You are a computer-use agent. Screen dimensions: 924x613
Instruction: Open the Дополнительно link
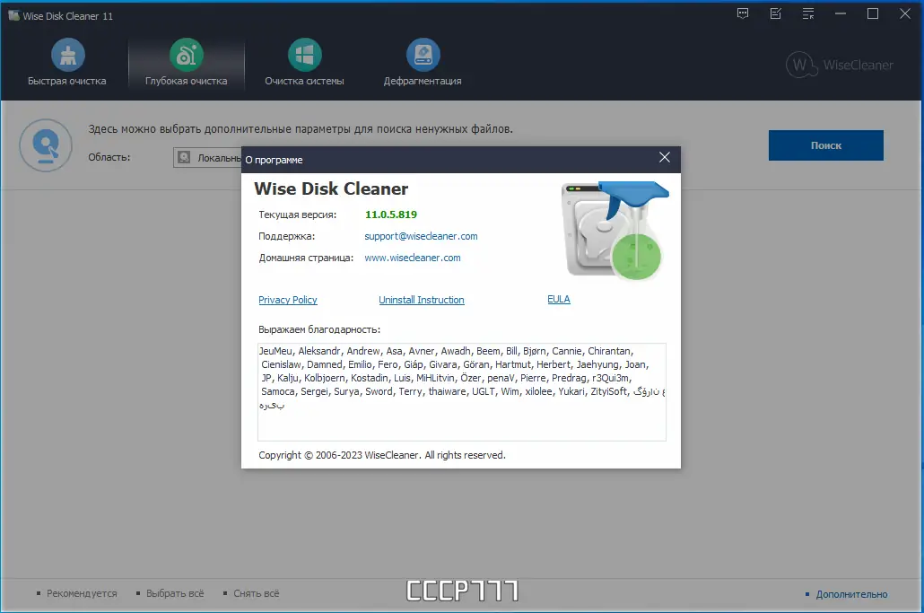pyautogui.click(x=851, y=594)
